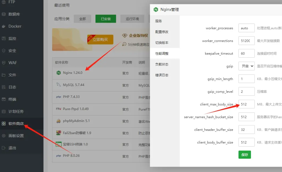The height and width of the screenshot is (172, 282).
Task: Click the green 保存 button
Action: coord(245,155)
